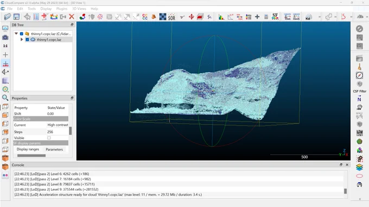Viewport: 369px width, 207px height.
Task: Open the scalar field calculator icon
Action: tap(266, 17)
